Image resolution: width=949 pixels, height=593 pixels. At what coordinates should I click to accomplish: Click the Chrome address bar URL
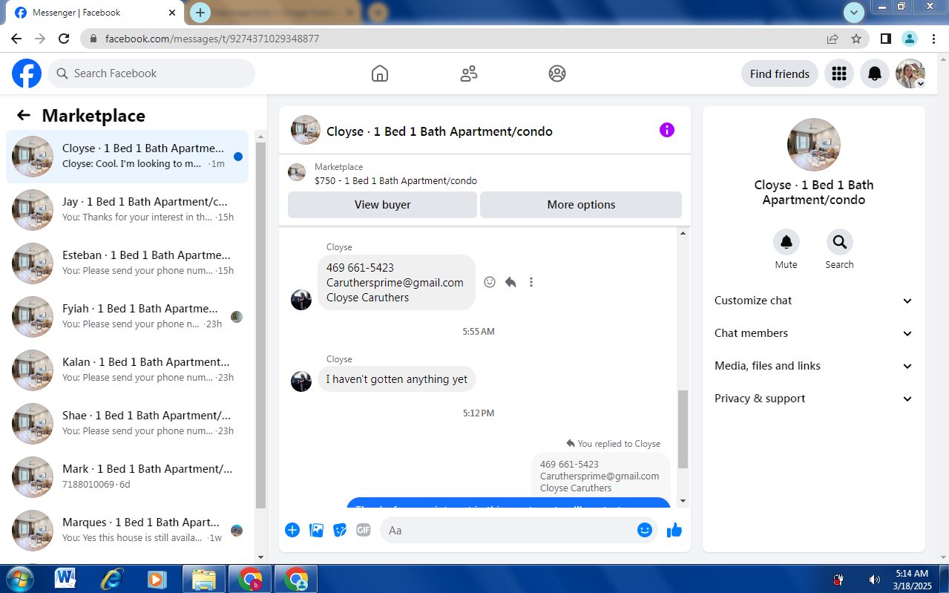[x=212, y=39]
